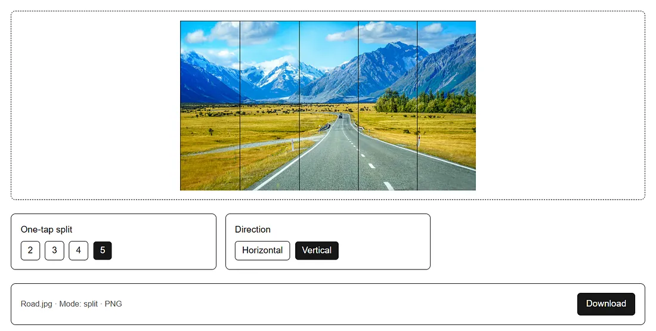Select the 2-piece one-tap split option
Image resolution: width=656 pixels, height=331 pixels.
tap(30, 250)
